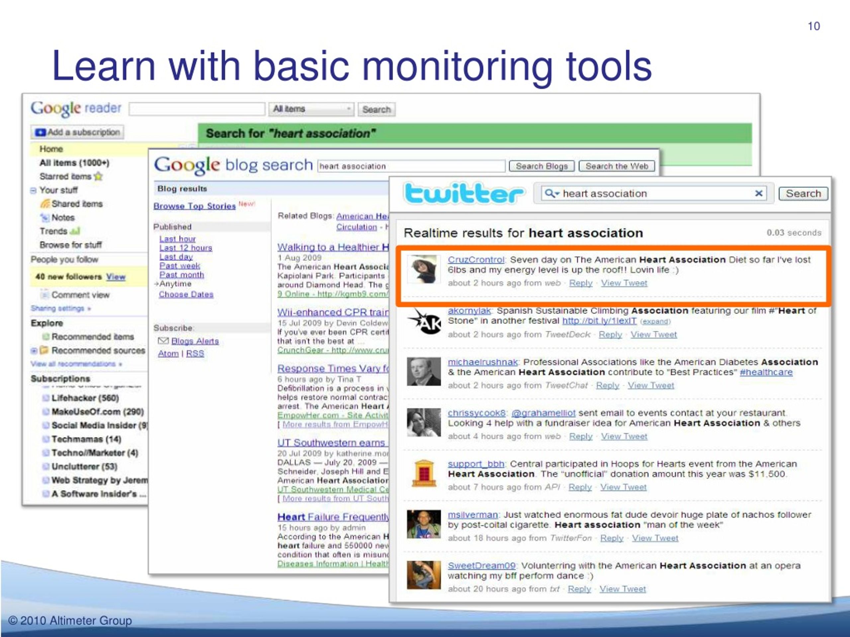Click the blog search query field

[411, 166]
